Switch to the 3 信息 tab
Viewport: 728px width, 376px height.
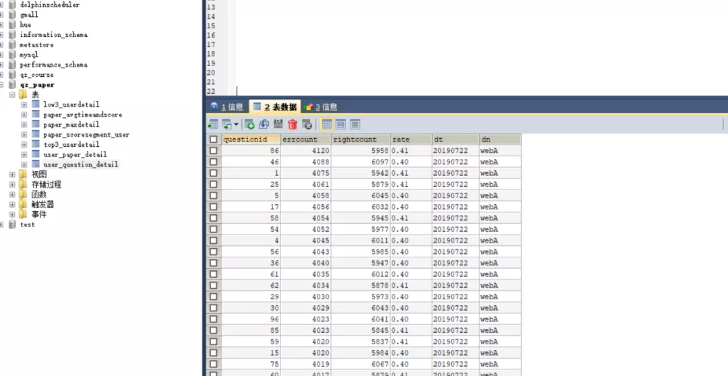(321, 106)
